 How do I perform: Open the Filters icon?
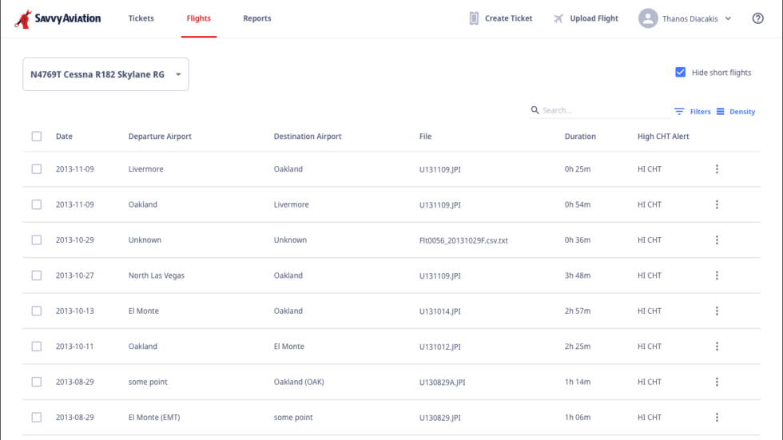coord(680,112)
